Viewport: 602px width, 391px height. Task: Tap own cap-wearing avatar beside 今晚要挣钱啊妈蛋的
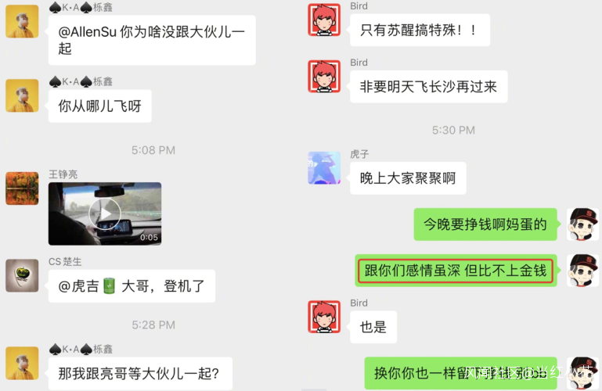pos(582,224)
